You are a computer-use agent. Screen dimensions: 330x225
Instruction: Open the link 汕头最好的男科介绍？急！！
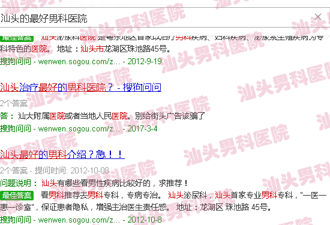click(62, 154)
